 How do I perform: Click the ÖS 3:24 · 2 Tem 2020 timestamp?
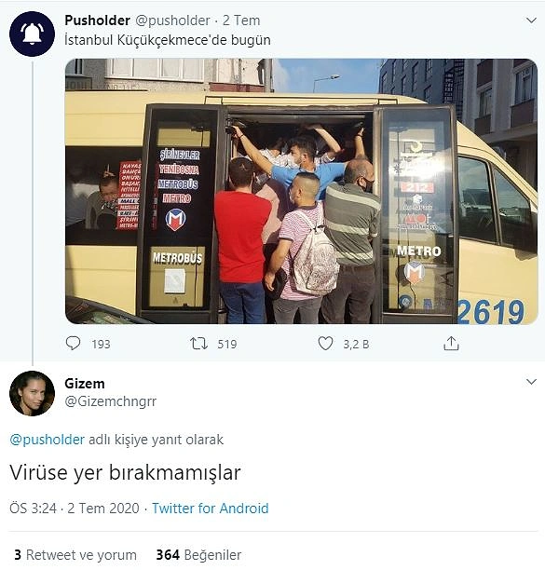[x=75, y=509]
